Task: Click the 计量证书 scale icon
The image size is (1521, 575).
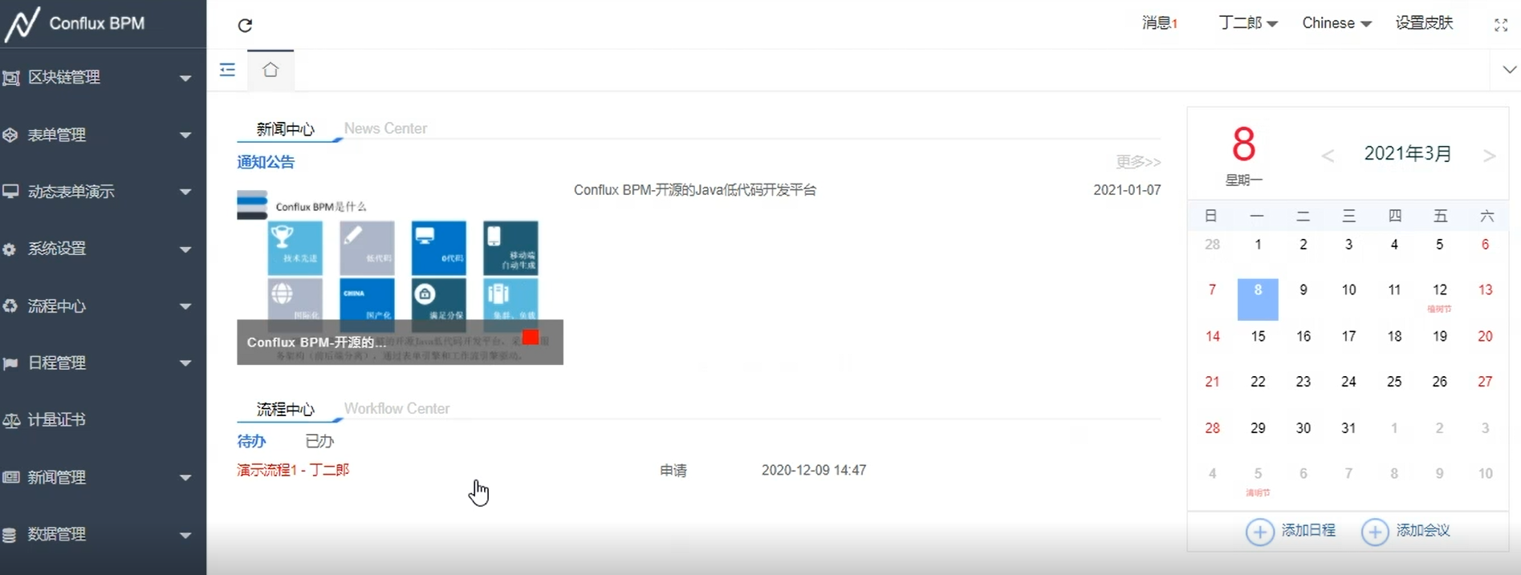Action: pos(11,420)
